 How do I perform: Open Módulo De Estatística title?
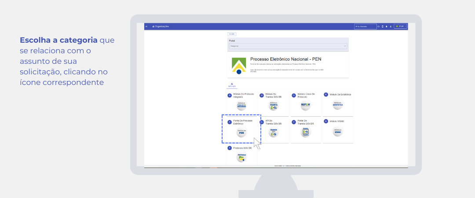340,94
